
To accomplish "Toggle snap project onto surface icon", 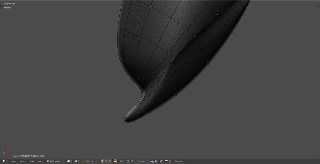I will pyautogui.click(x=156, y=161).
